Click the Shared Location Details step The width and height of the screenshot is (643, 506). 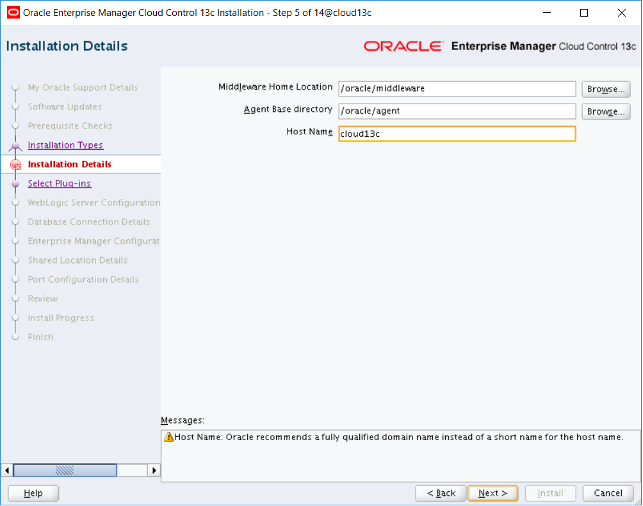(77, 260)
